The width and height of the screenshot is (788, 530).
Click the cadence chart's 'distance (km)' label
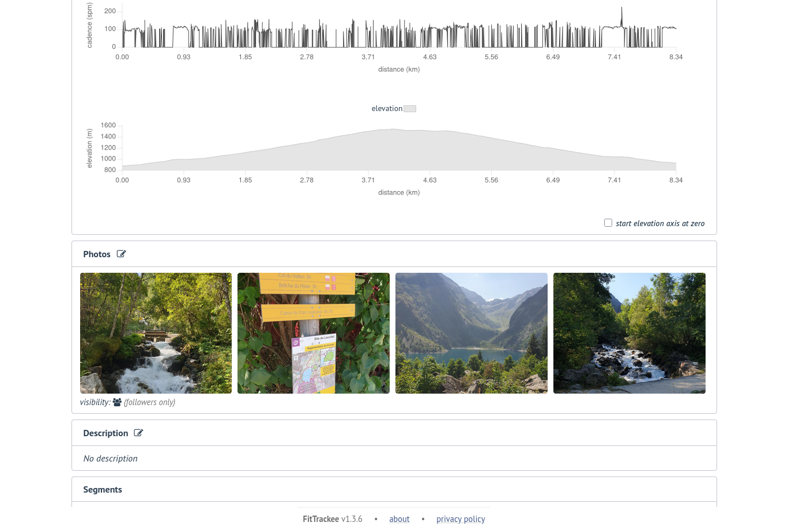coord(399,70)
